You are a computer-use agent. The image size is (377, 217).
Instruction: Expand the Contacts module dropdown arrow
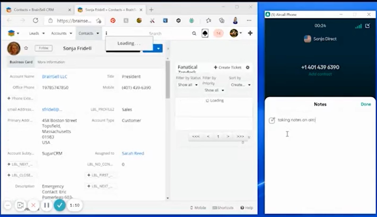pyautogui.click(x=98, y=33)
